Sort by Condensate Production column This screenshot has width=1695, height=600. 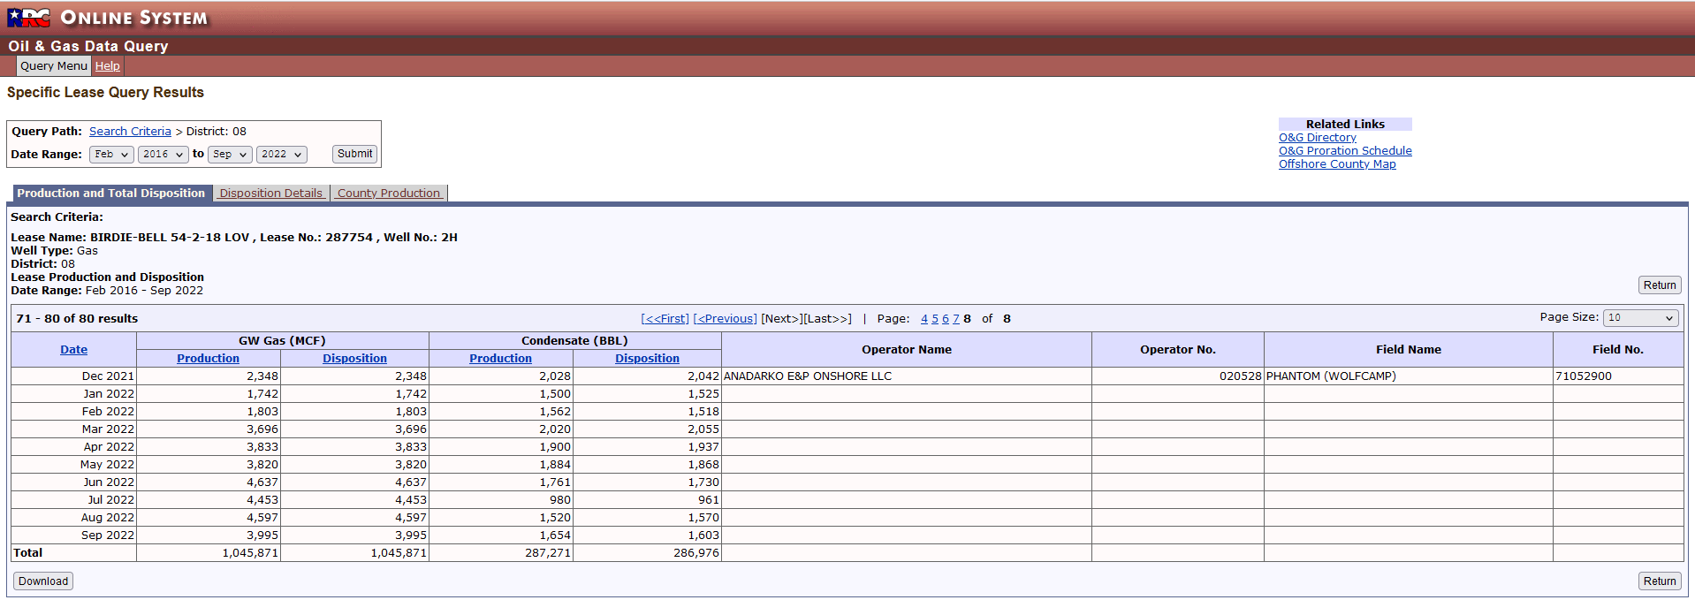500,359
